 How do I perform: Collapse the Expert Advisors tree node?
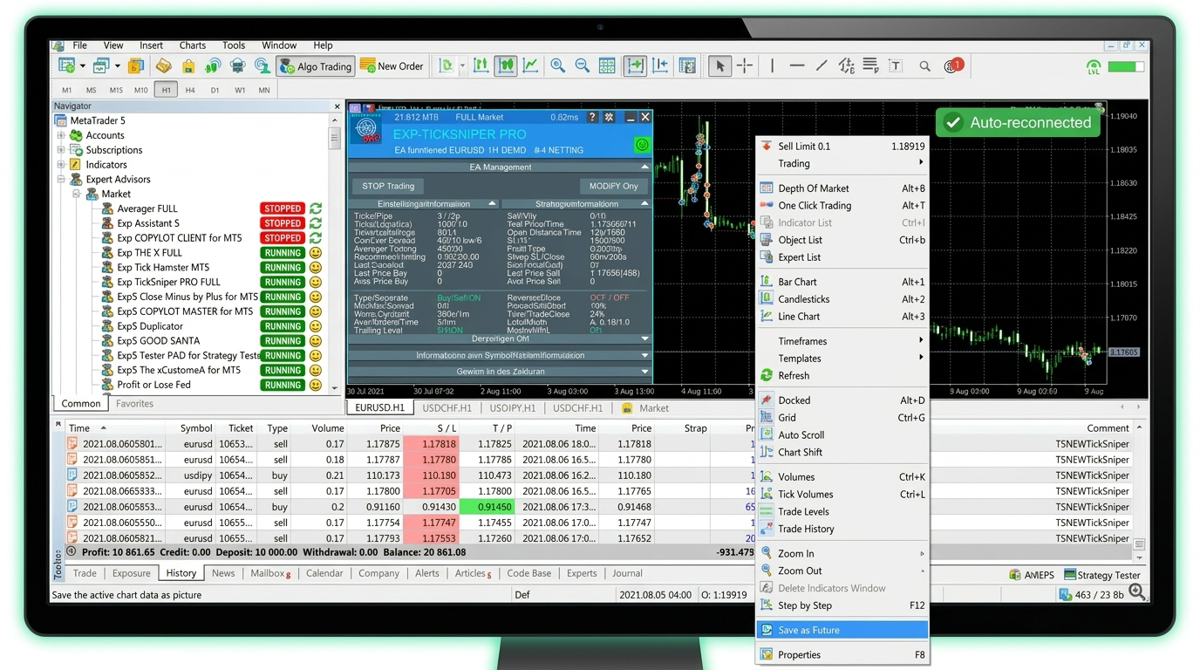click(x=61, y=179)
